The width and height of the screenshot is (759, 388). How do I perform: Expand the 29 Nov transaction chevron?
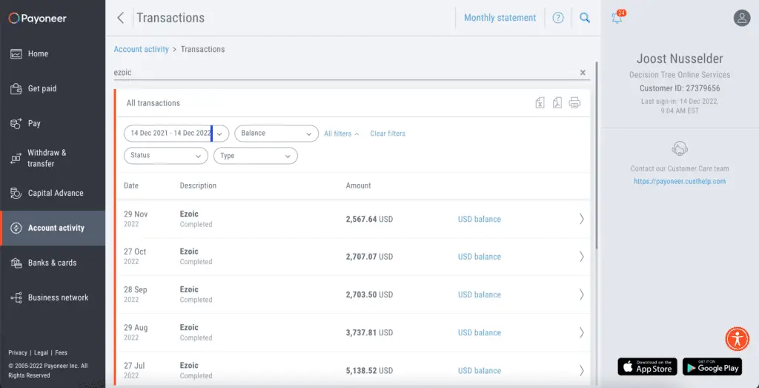coord(581,219)
